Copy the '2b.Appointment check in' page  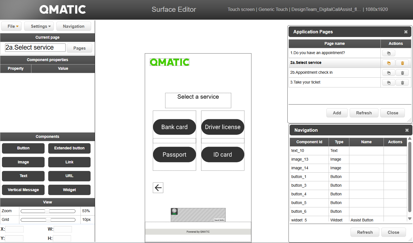tap(389, 73)
